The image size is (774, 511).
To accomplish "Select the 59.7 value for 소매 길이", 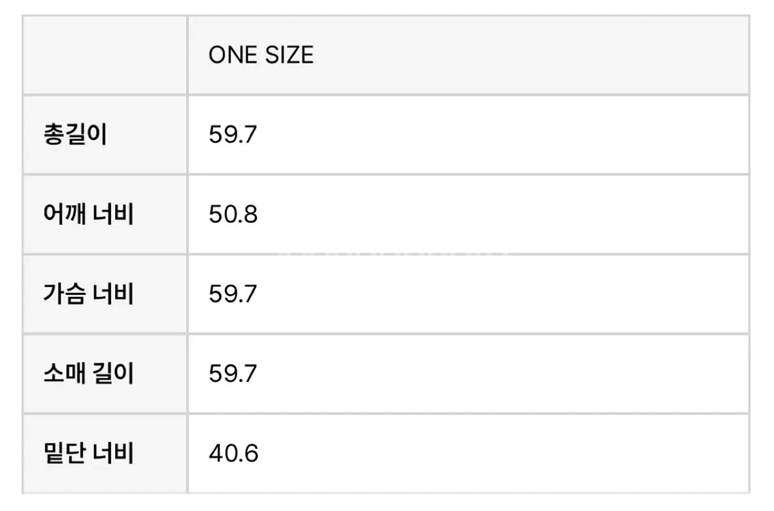I will coord(233,373).
